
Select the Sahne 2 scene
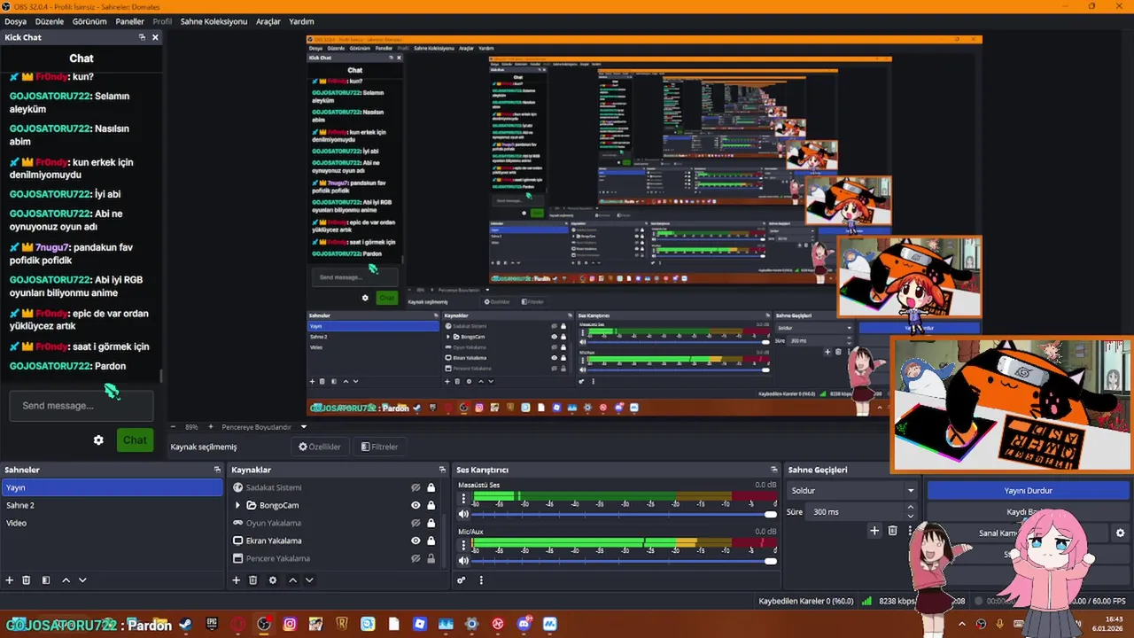click(x=113, y=505)
